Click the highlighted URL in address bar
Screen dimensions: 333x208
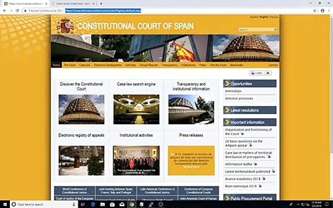[x=103, y=11]
